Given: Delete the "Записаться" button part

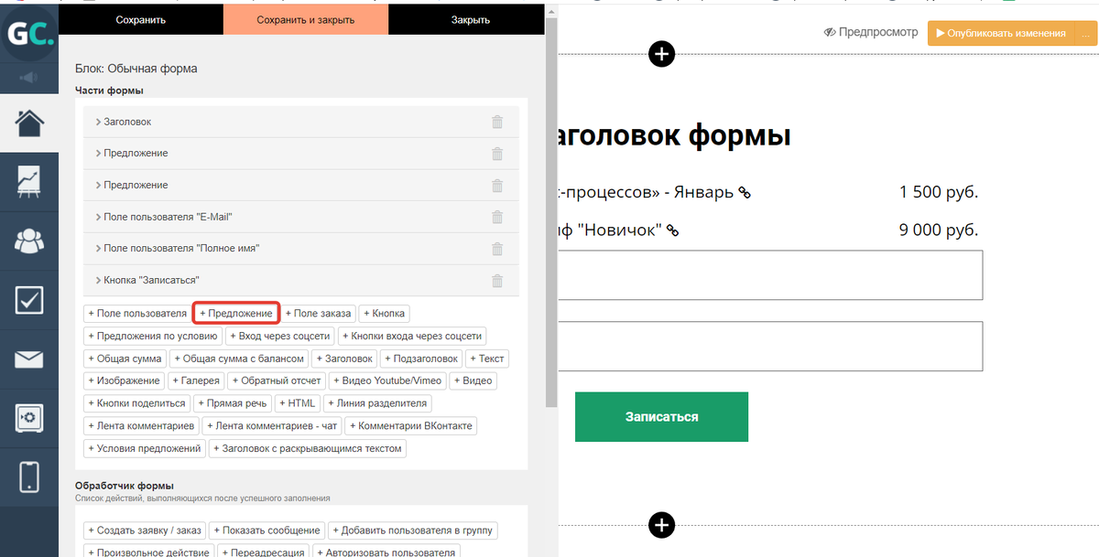Looking at the screenshot, I should pyautogui.click(x=497, y=281).
